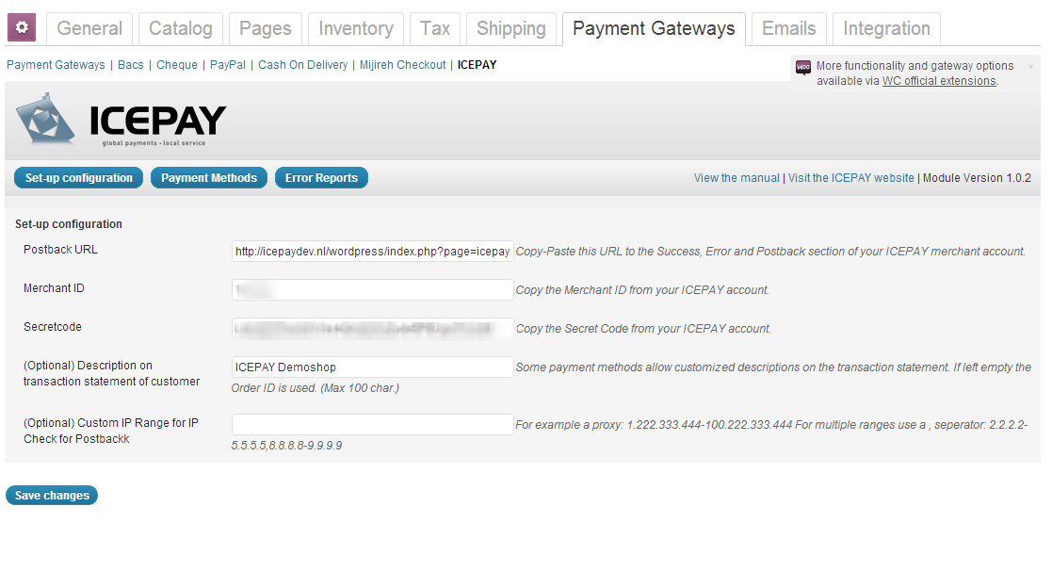This screenshot has width=1052, height=588.
Task: Select the Integration tab
Action: pos(886,28)
